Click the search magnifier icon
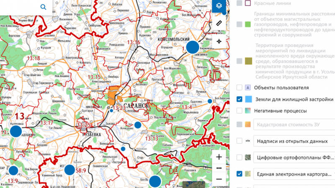The width and height of the screenshot is (335, 188). [44, 7]
